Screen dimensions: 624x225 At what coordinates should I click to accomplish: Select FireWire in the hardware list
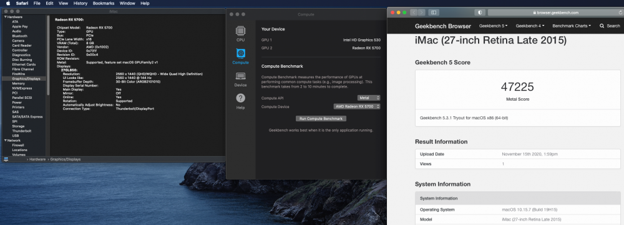click(x=18, y=74)
